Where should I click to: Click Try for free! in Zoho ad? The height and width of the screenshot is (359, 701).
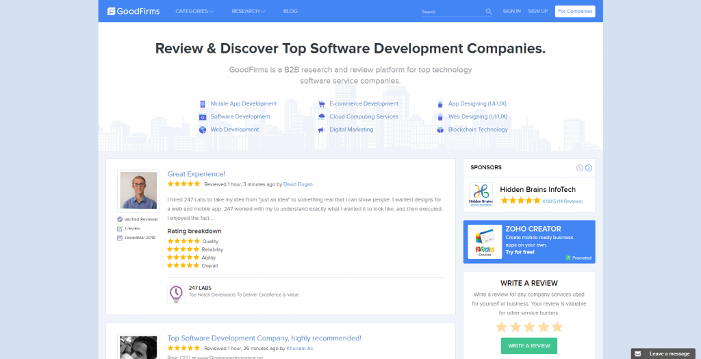click(x=520, y=252)
